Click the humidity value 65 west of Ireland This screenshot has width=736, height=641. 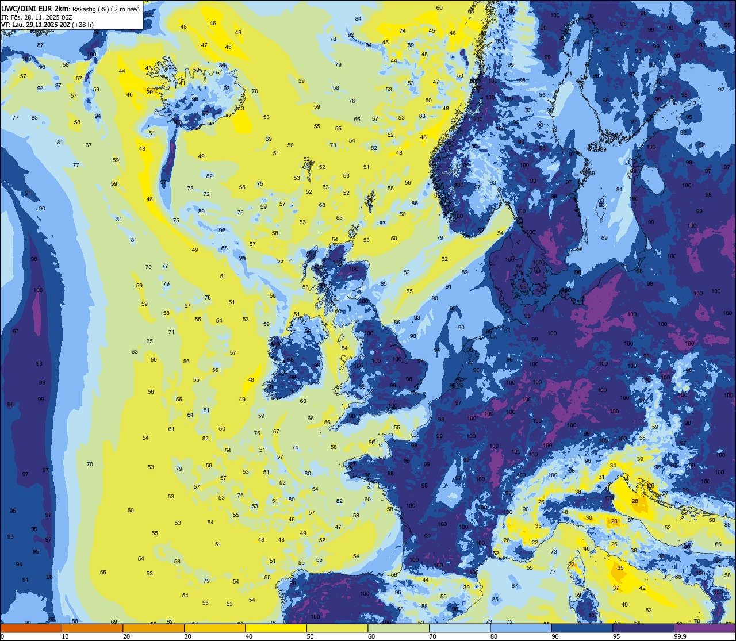pos(149,341)
